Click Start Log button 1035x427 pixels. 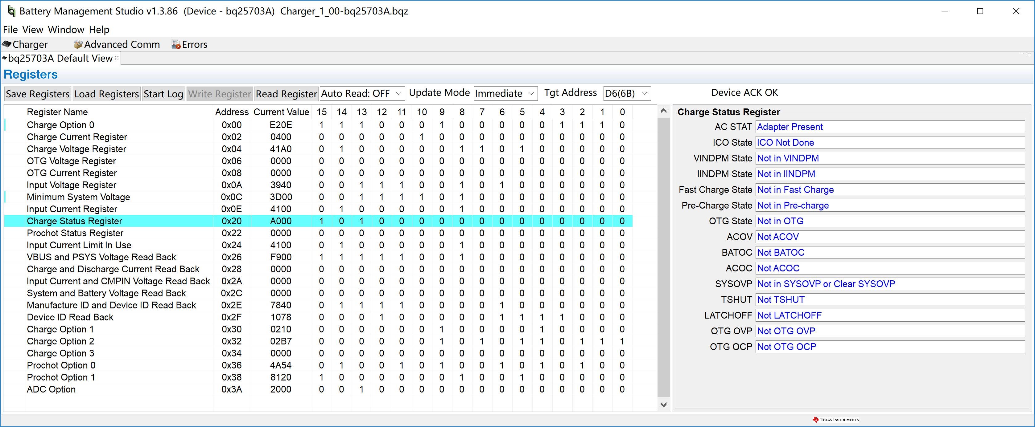click(163, 94)
